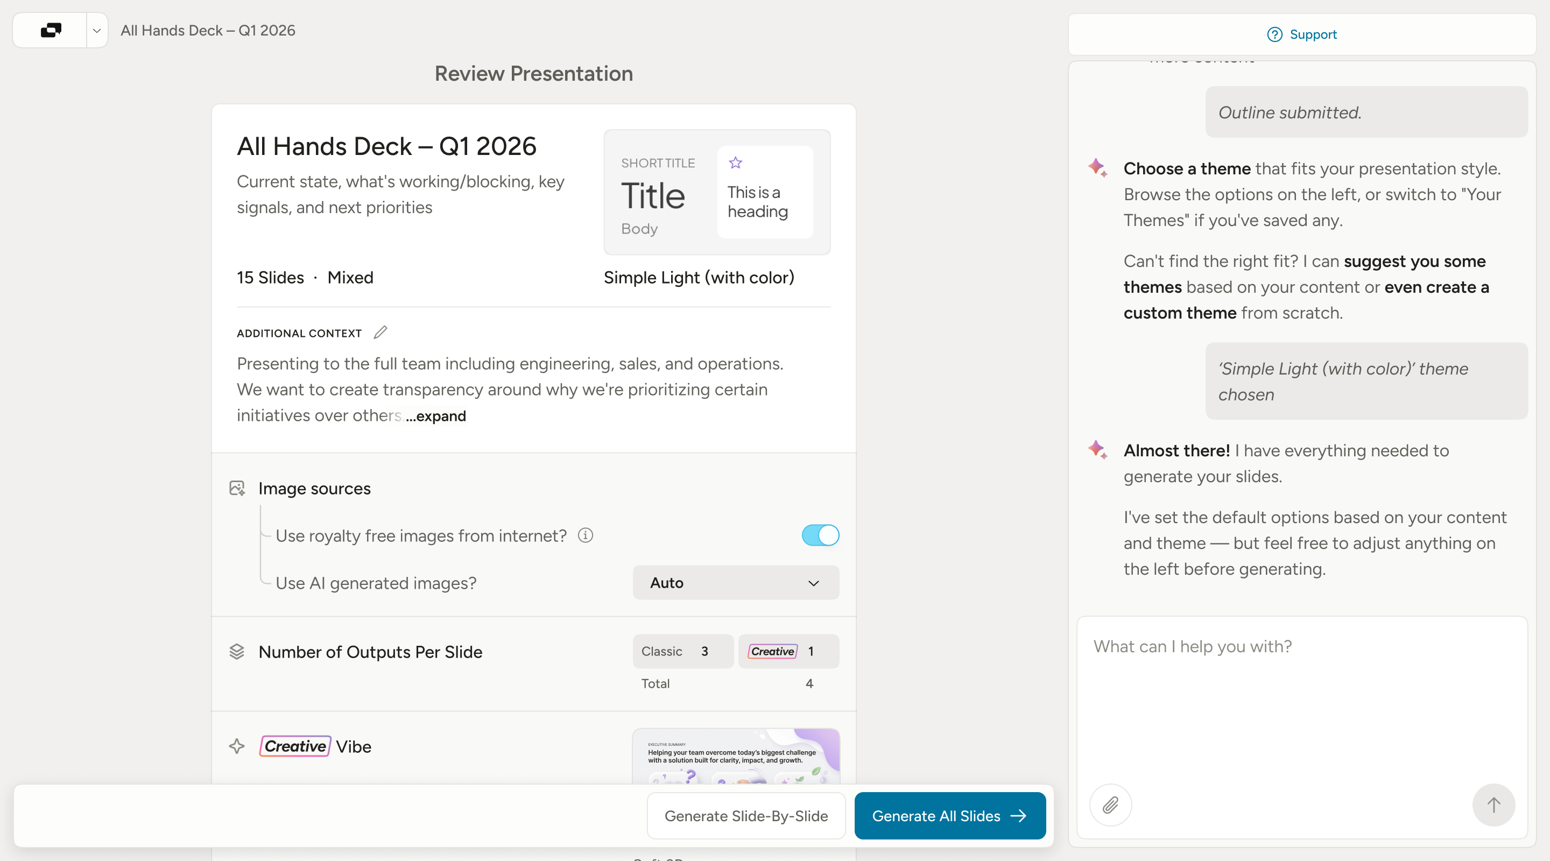Click the 'Outline submitted.' chat message
Viewport: 1550px width, 861px height.
1366,112
